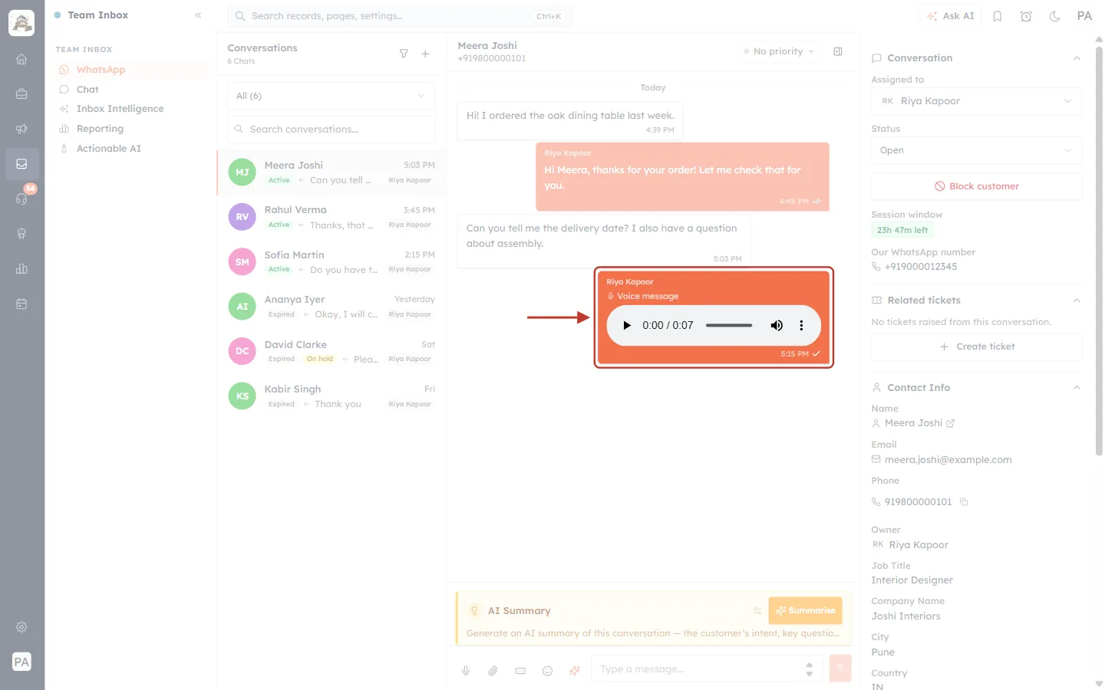Open the Assigned to Riya Kapoor dropdown
Image resolution: width=1105 pixels, height=690 pixels.
coord(976,101)
